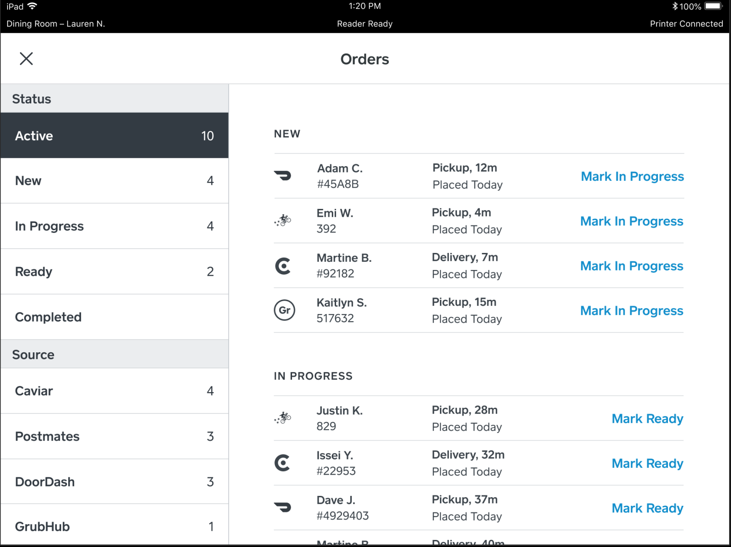Filter orders by DoorDash source
731x547 pixels.
pos(114,482)
